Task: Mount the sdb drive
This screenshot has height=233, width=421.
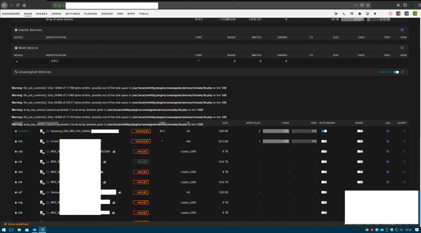Action: click(141, 152)
